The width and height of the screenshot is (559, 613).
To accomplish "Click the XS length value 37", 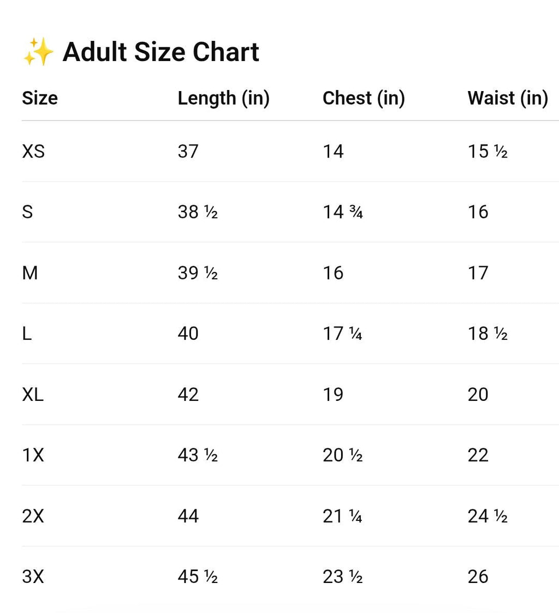I will (188, 151).
